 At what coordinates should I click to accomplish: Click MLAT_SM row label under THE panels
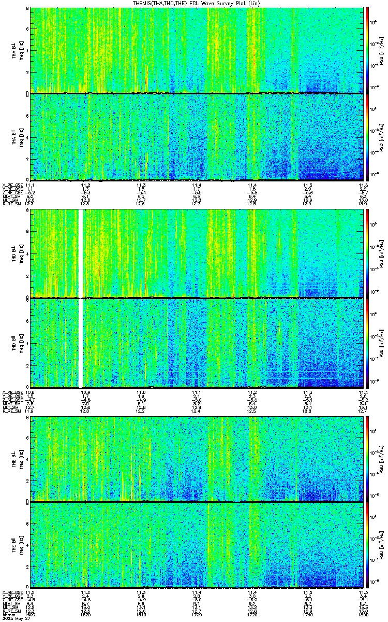(x=11, y=603)
